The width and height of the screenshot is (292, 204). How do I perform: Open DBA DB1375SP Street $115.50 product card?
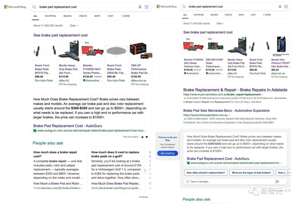(216, 58)
